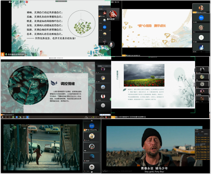Image resolution: width=211 pixels, height=174 pixels.
Task: Click the blue avatar above staircase video's participant list
Action: point(92,126)
